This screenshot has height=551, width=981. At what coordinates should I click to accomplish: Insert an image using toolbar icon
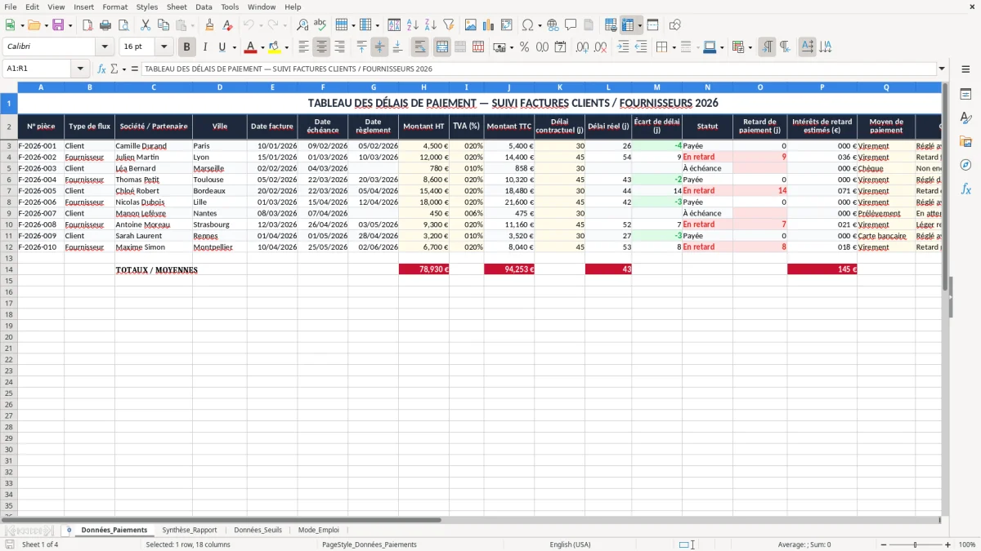pyautogui.click(x=471, y=25)
